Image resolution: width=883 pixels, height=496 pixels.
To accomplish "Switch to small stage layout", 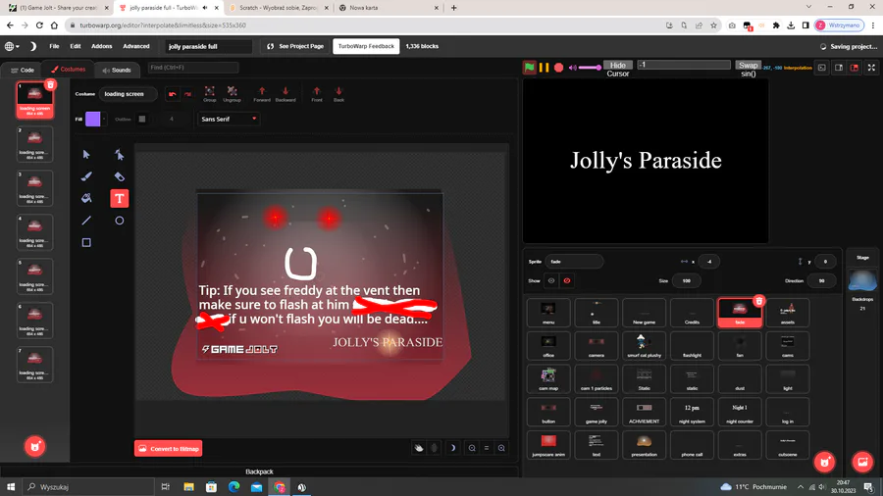I will click(x=839, y=68).
